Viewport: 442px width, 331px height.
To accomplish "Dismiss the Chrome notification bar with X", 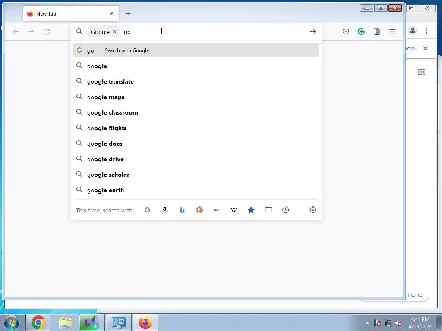I will (x=425, y=48).
